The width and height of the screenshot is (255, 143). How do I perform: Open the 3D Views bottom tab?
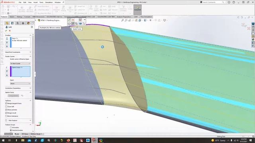click(25, 134)
